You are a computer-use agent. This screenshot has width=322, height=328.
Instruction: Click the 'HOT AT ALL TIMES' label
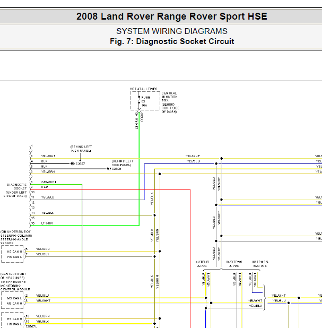(143, 89)
